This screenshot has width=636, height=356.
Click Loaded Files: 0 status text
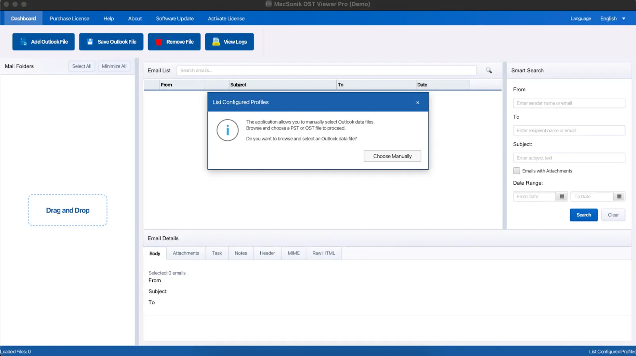(x=16, y=352)
